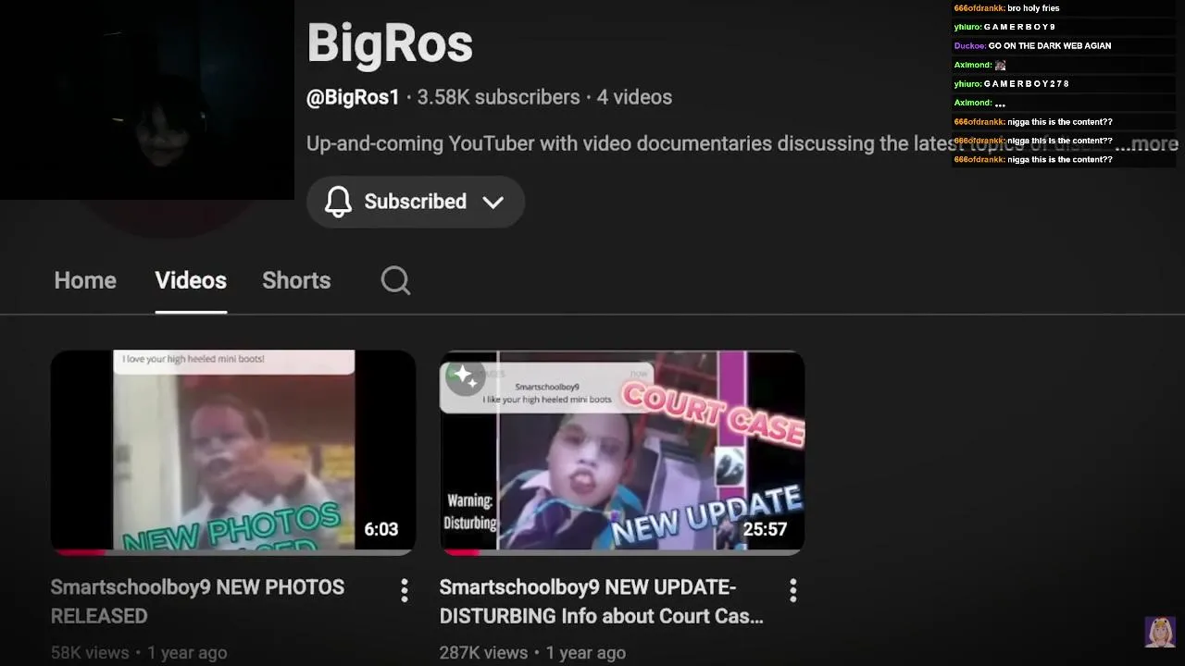Click the notification bell icon
Image resolution: width=1185 pixels, height=666 pixels.
338,202
